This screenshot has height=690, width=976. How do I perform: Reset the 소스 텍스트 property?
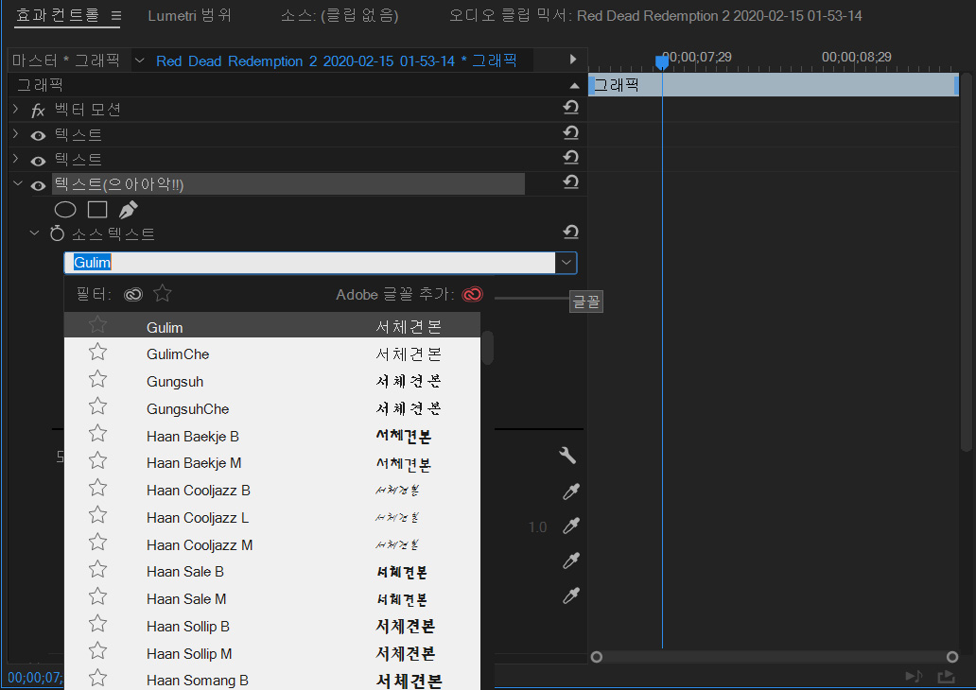click(x=571, y=233)
